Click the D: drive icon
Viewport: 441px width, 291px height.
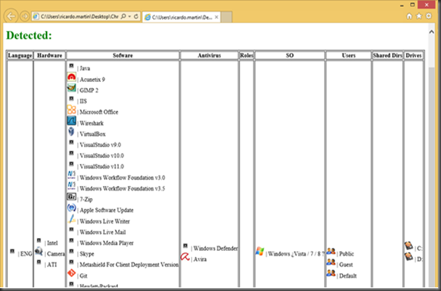[409, 256]
